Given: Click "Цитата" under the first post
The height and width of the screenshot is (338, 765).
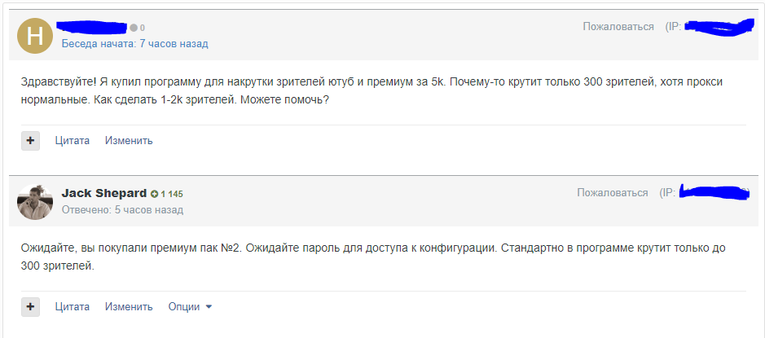Looking at the screenshot, I should click(73, 140).
